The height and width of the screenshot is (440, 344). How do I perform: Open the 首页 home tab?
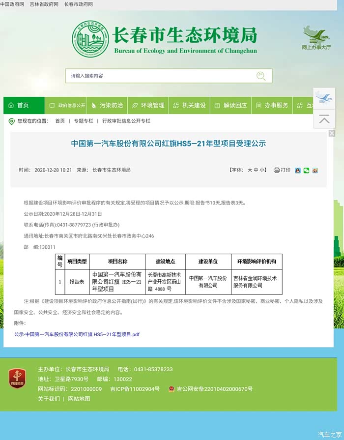coord(24,105)
